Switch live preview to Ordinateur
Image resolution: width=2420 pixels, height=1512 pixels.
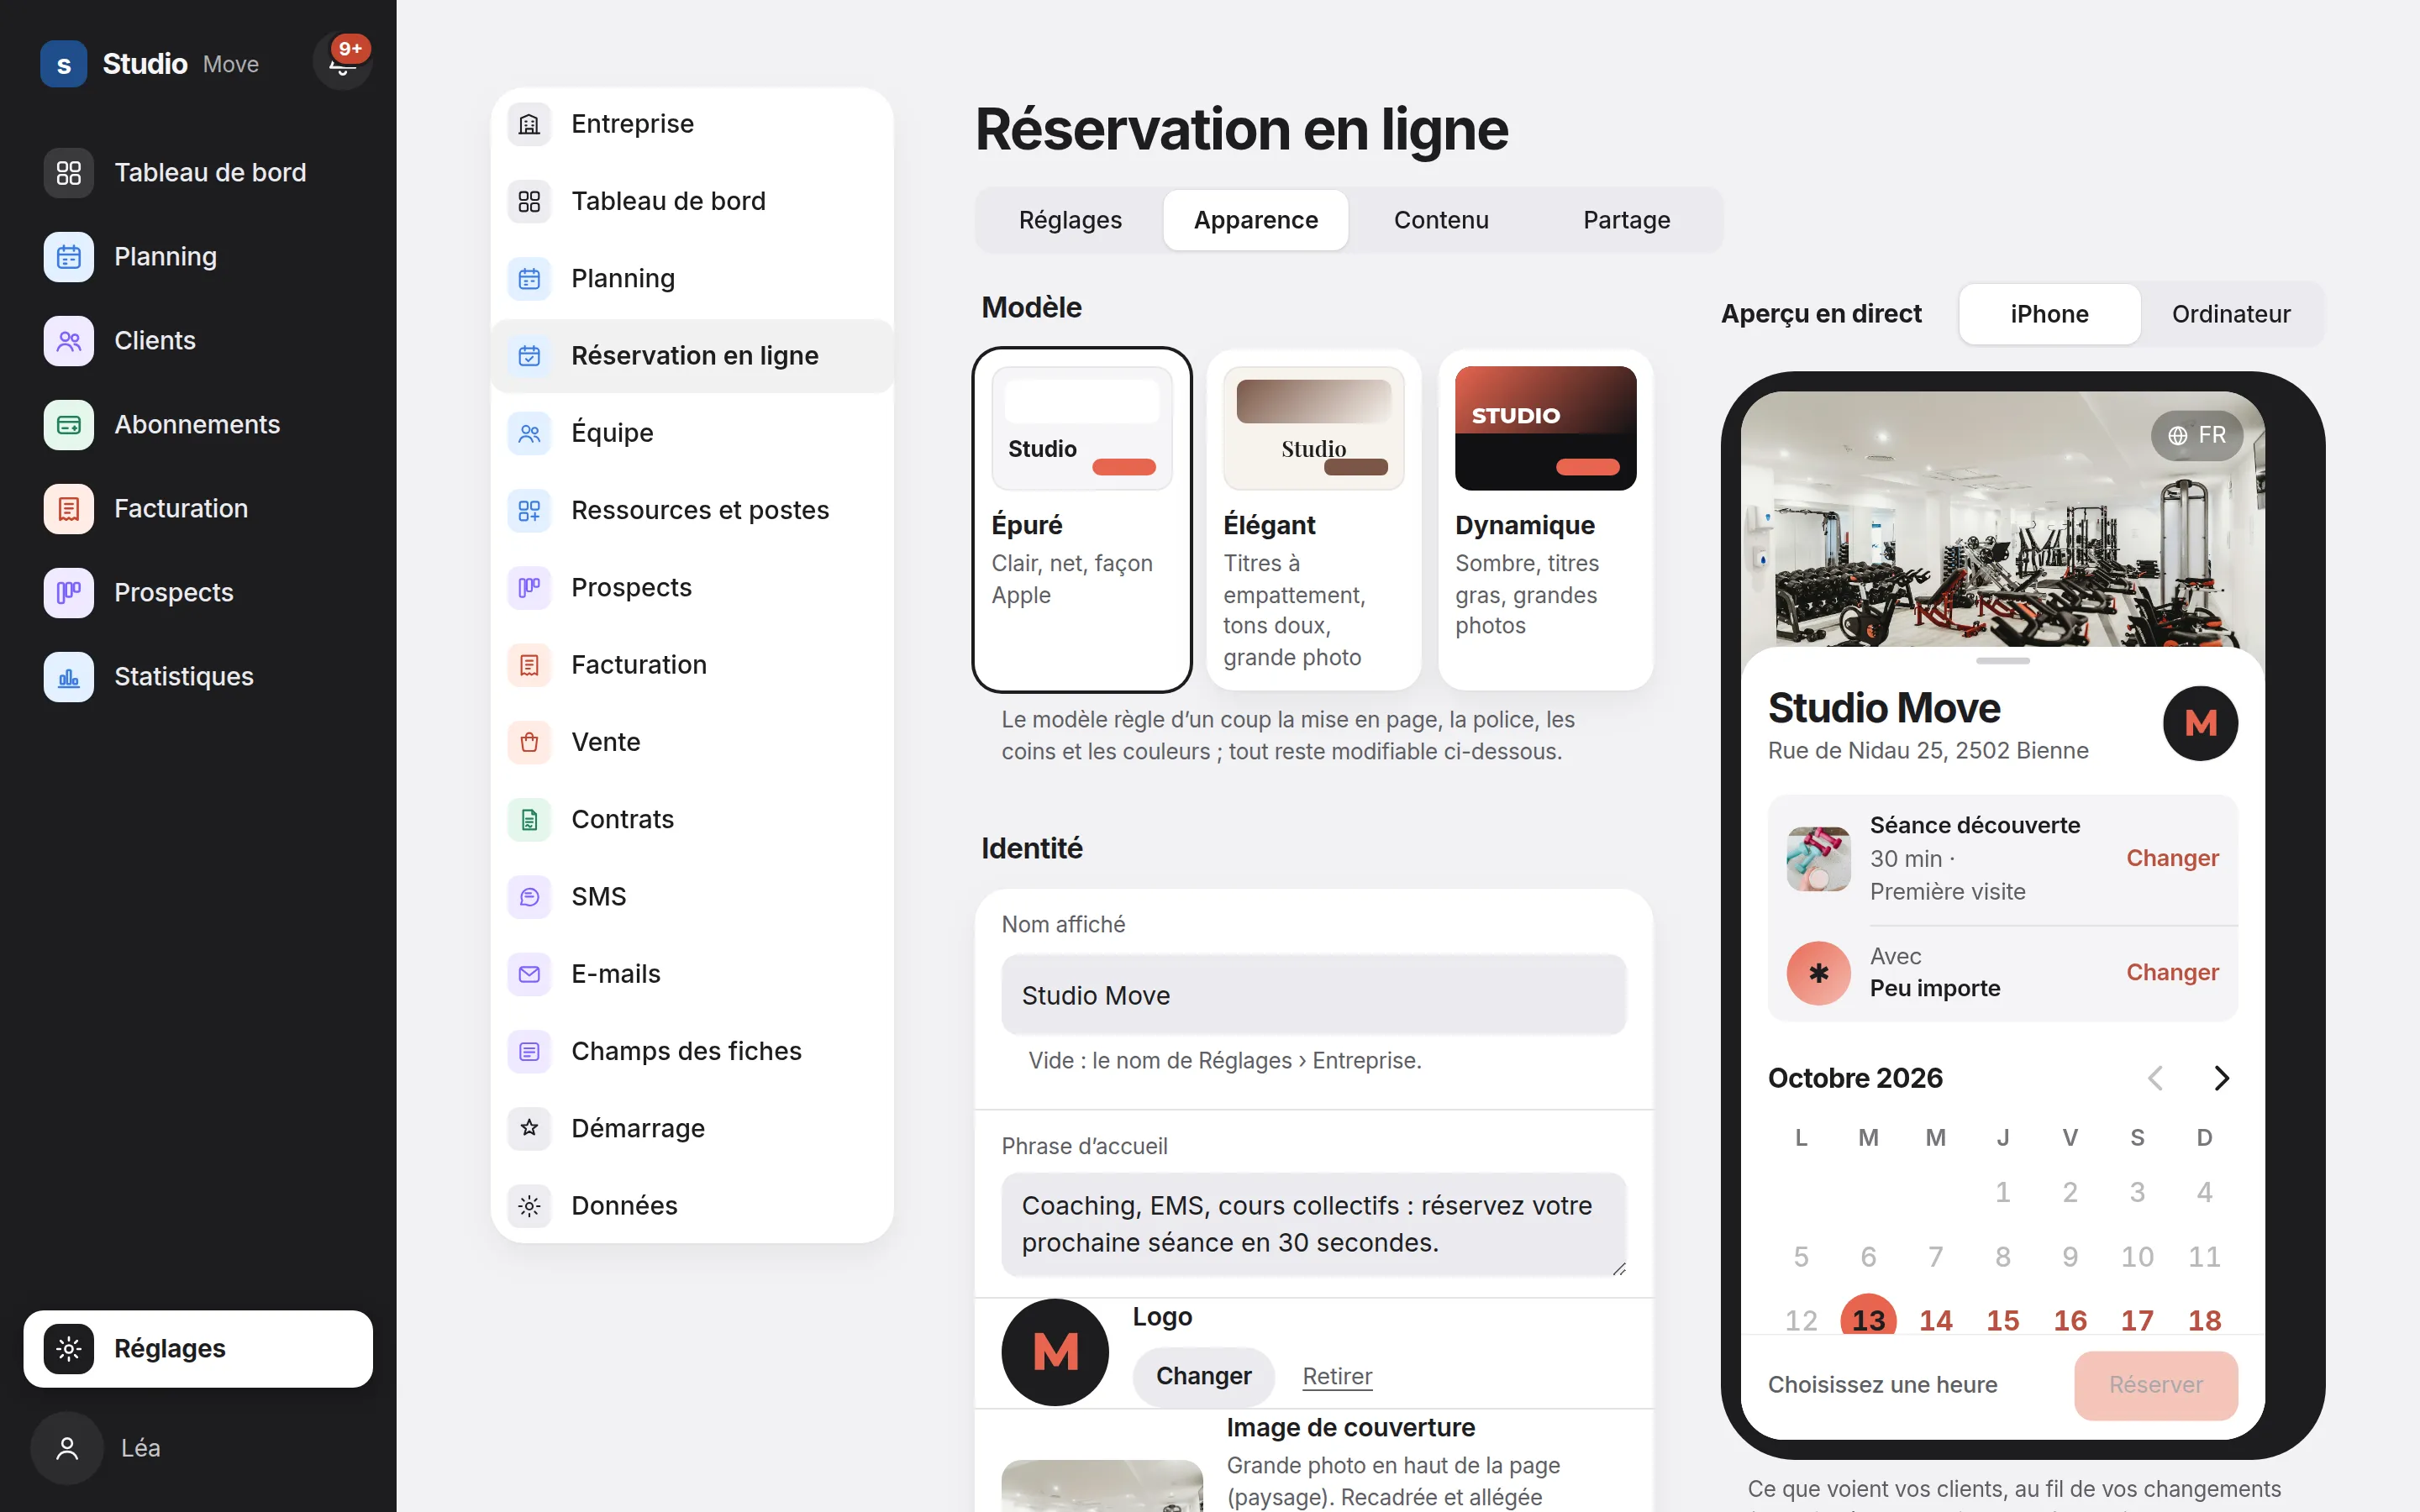pos(2230,314)
